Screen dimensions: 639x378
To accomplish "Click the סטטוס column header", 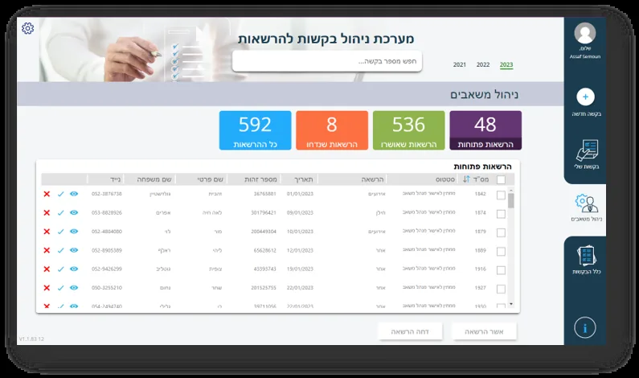I will tap(445, 179).
